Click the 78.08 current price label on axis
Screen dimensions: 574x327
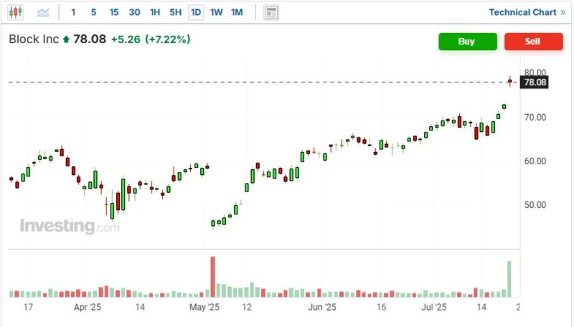click(x=535, y=82)
